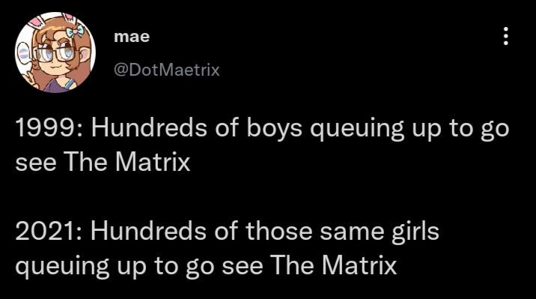Visit the @DotMaetrix handle profile

click(166, 70)
